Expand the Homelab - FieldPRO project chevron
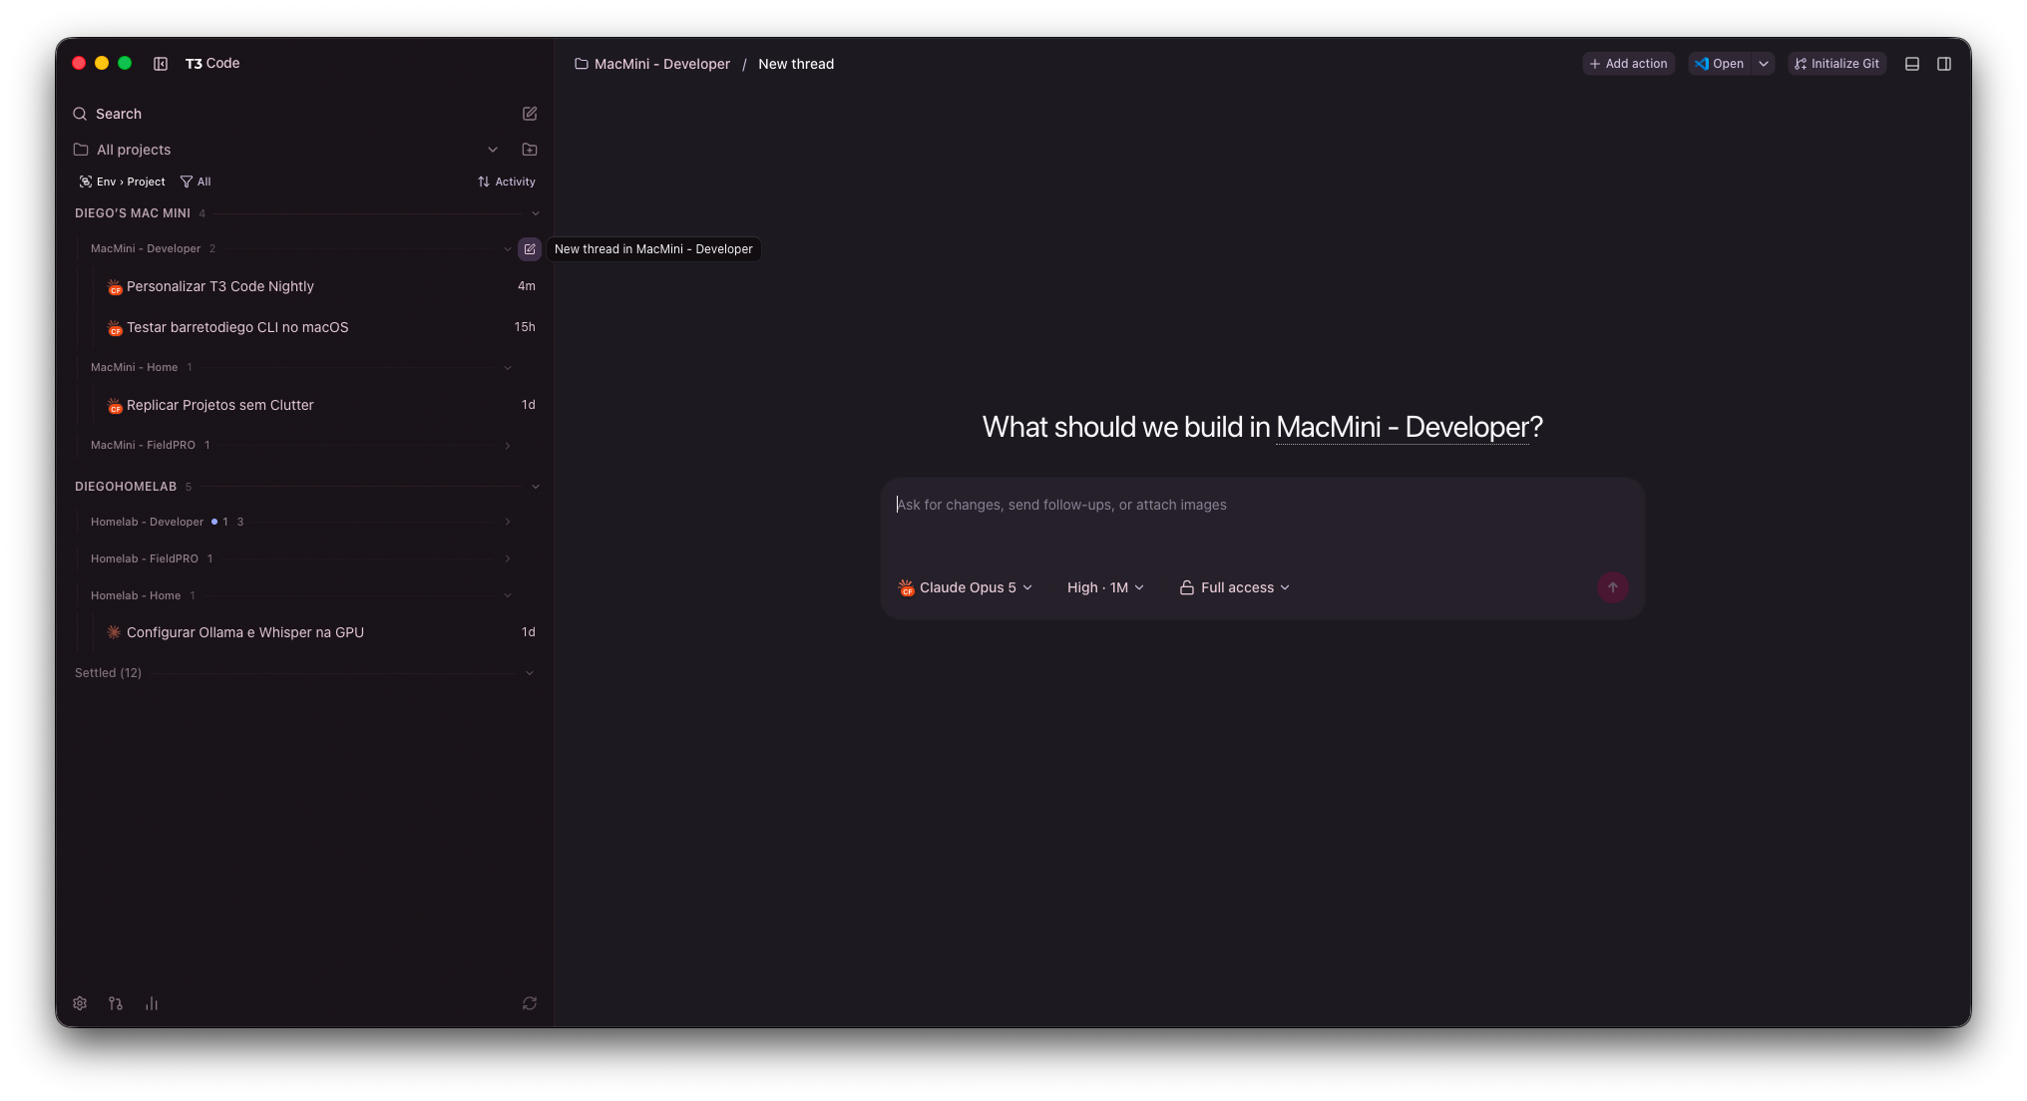 coord(508,558)
